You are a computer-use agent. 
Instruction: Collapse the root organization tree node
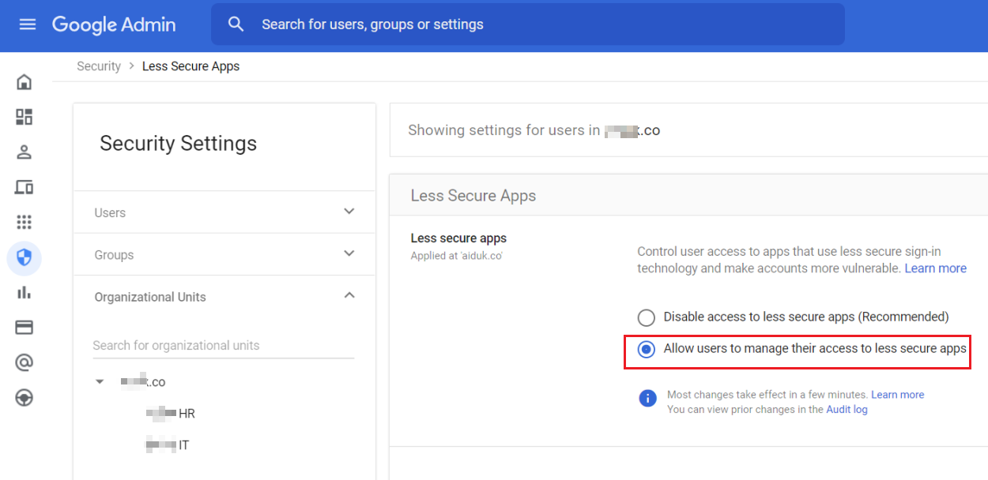(100, 382)
